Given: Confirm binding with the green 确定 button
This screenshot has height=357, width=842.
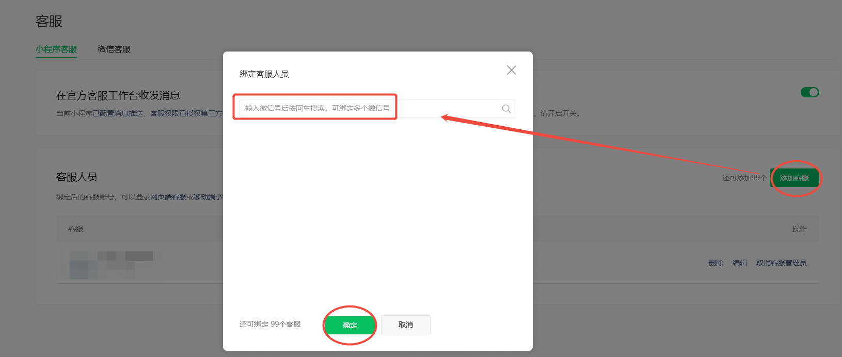Looking at the screenshot, I should pos(349,325).
